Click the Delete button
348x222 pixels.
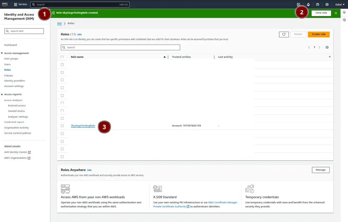coord(298,34)
